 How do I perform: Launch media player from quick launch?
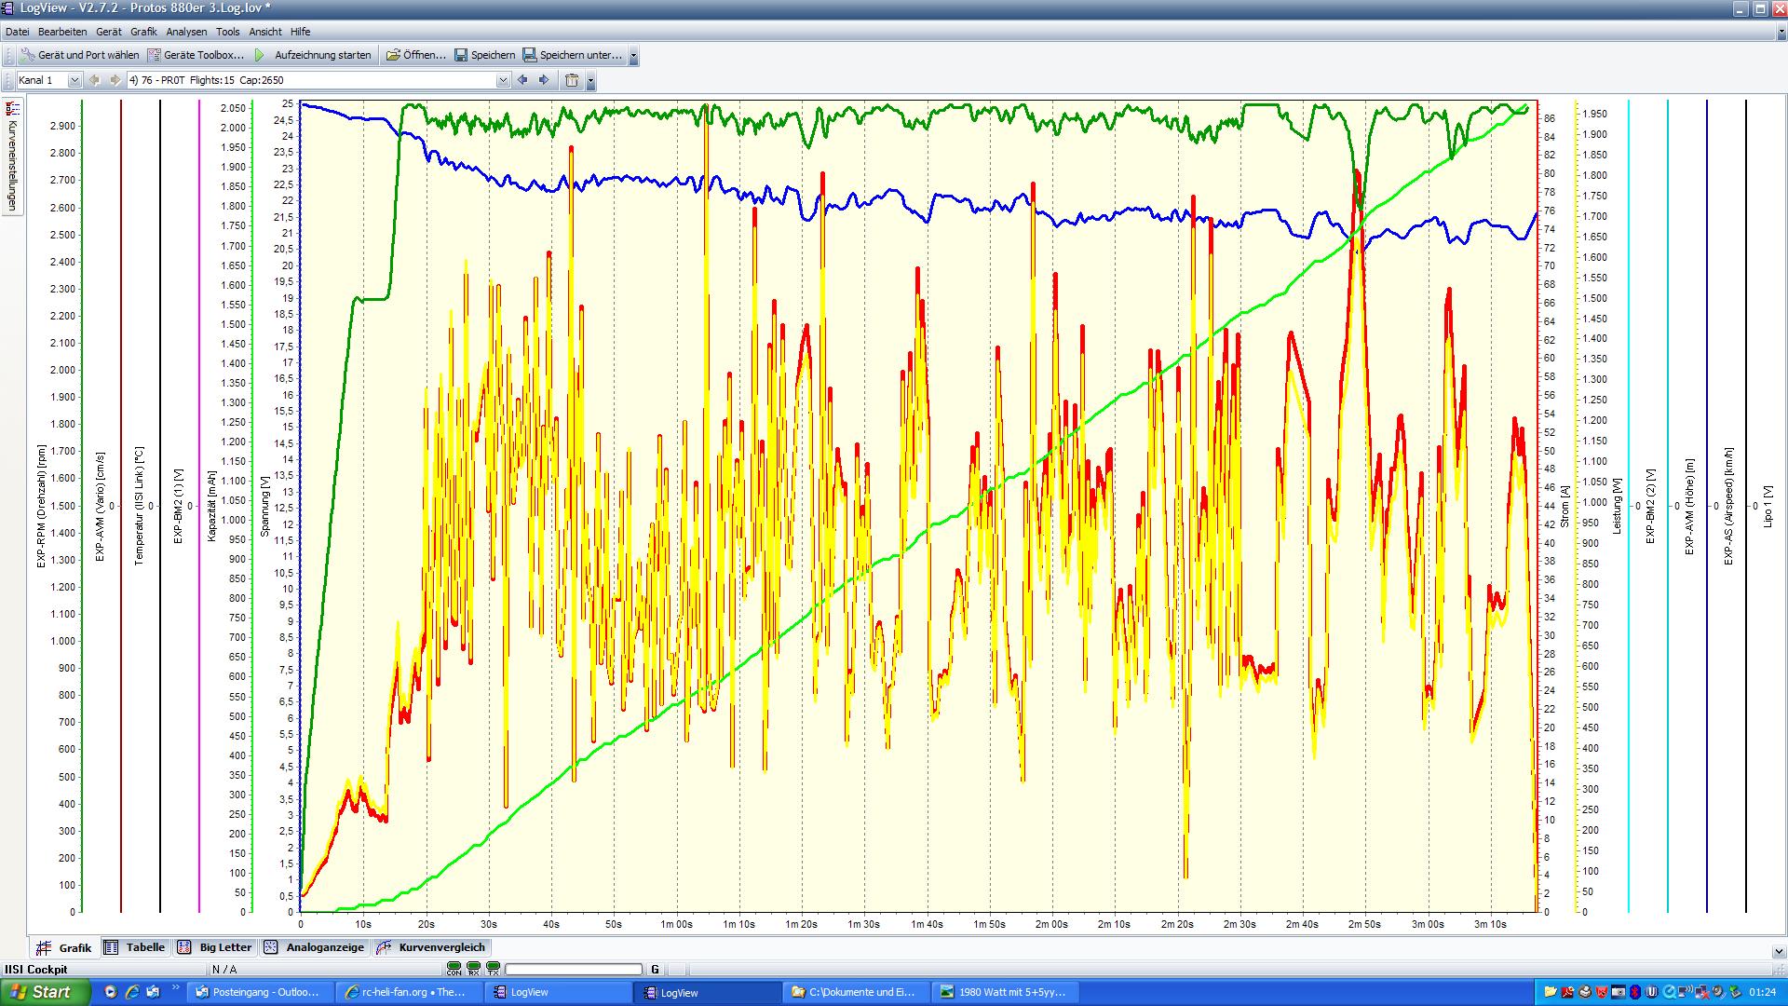(x=111, y=992)
